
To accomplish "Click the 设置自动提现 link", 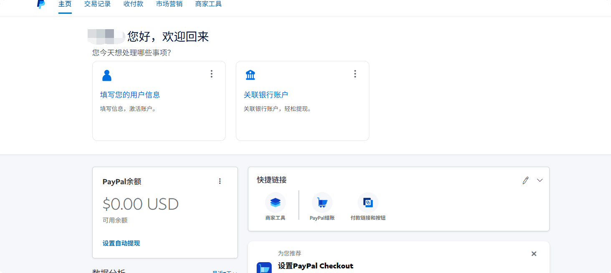I will coord(121,243).
